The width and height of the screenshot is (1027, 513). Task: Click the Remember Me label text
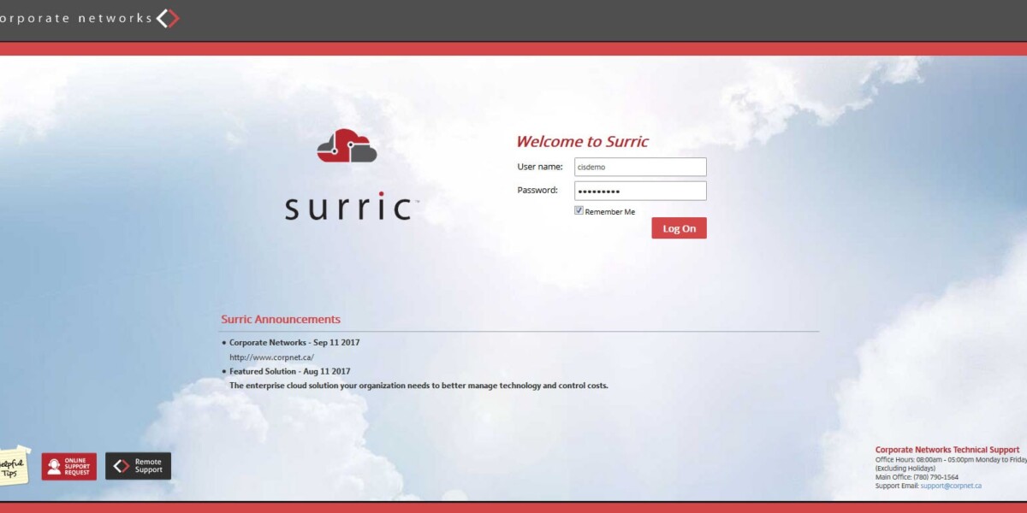tap(610, 212)
